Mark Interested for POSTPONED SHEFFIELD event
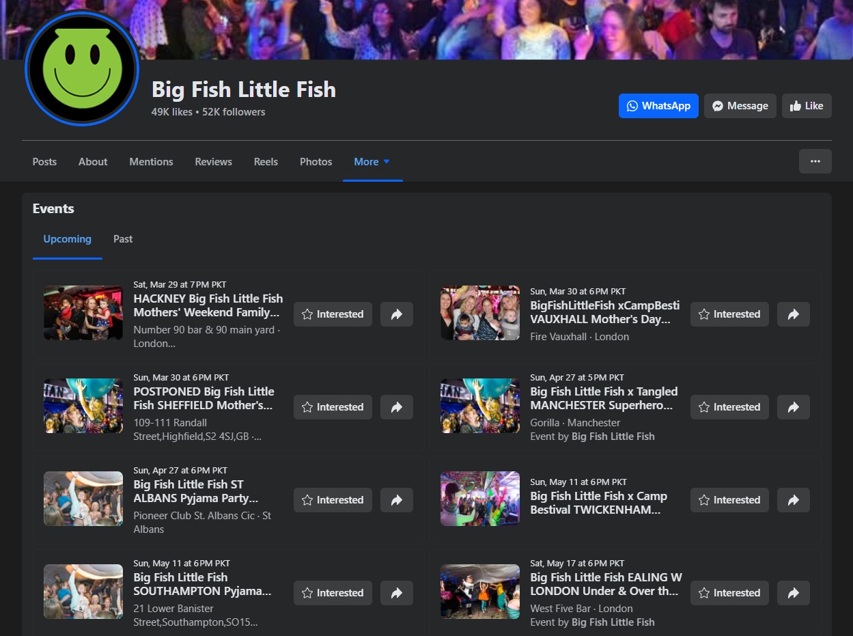The width and height of the screenshot is (853, 636). click(333, 407)
